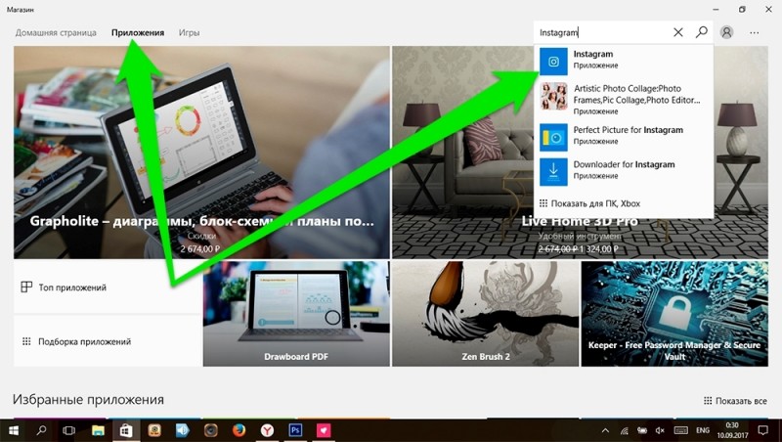Image resolution: width=782 pixels, height=442 pixels.
Task: Open touch keyboard tray icon
Action: tap(680, 430)
